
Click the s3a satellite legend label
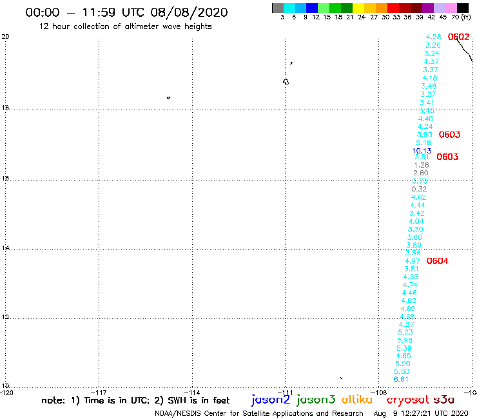click(443, 400)
